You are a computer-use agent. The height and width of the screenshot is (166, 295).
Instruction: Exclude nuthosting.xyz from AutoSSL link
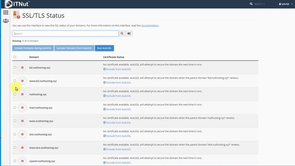point(117,96)
